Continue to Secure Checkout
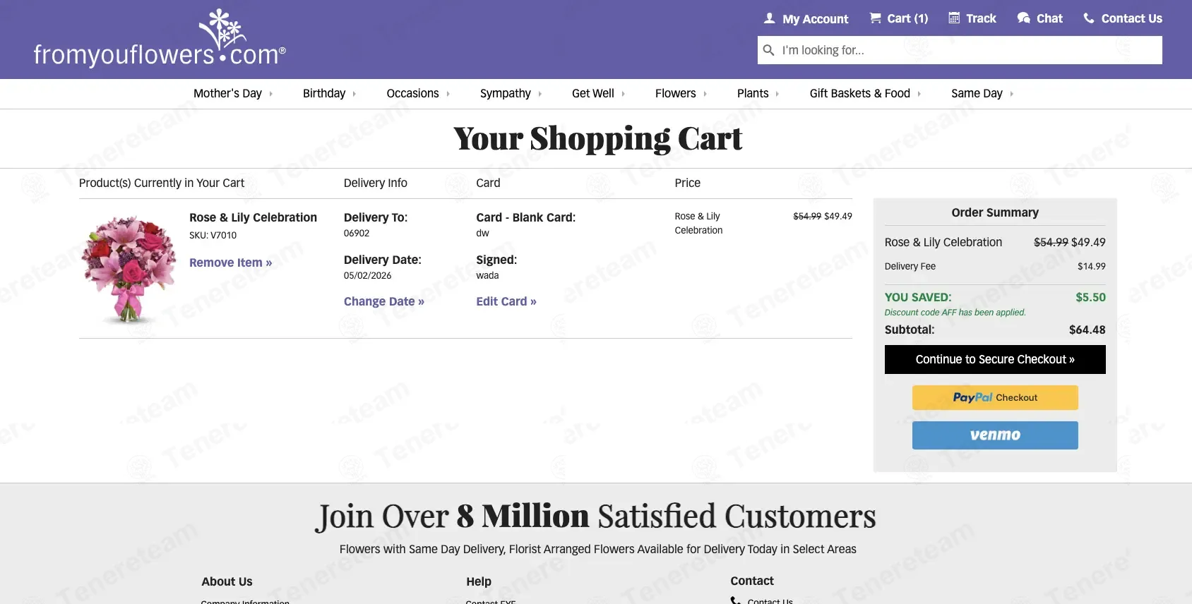The width and height of the screenshot is (1192, 604). [995, 359]
